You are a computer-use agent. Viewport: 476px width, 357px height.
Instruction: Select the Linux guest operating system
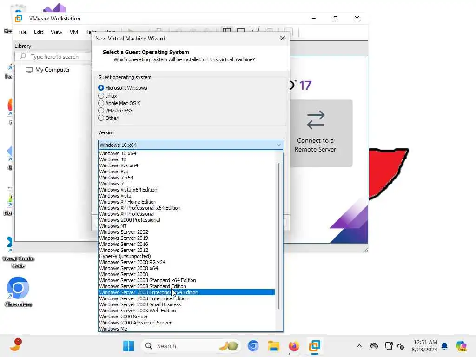pyautogui.click(x=101, y=96)
